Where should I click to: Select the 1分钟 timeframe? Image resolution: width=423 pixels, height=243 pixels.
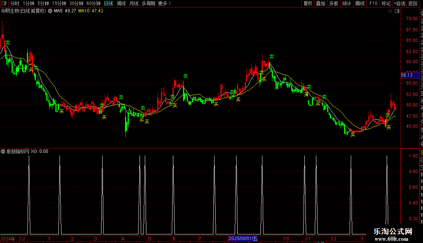tap(28, 3)
